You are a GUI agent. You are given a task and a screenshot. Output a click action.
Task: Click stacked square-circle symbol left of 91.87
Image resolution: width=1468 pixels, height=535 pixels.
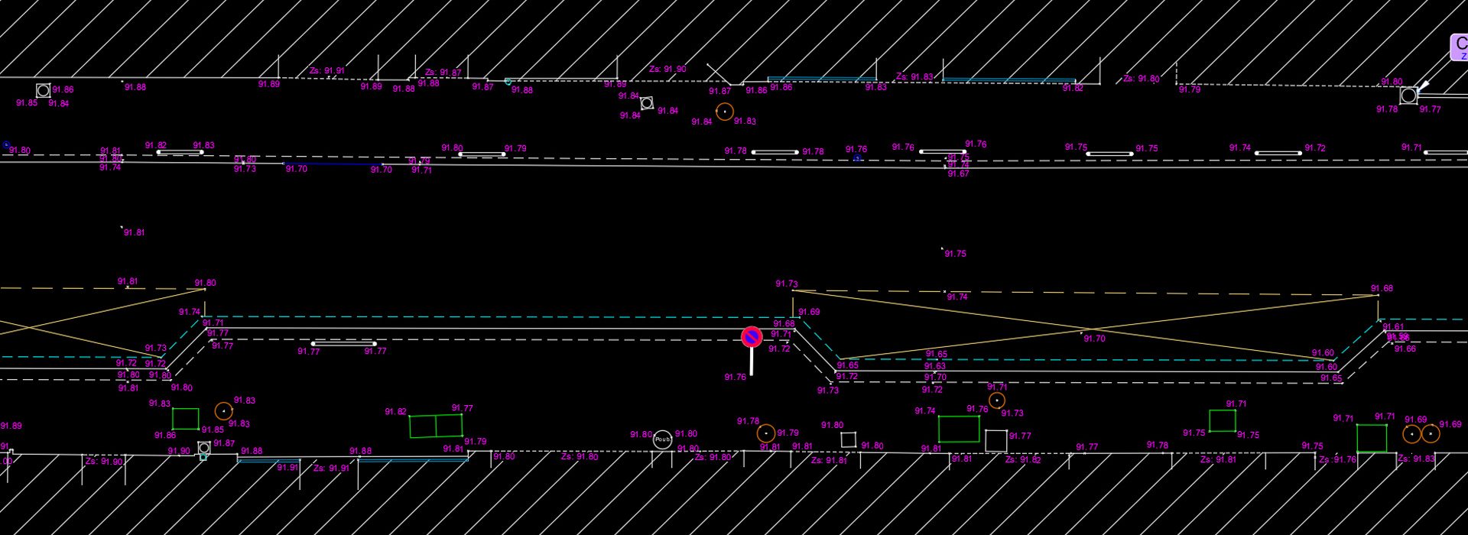point(203,449)
